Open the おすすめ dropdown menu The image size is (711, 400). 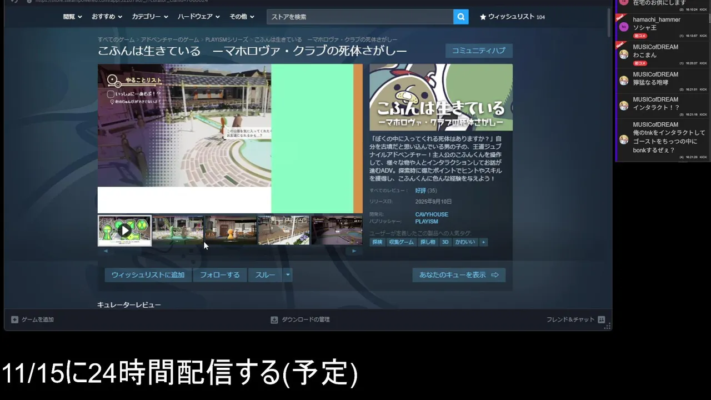(x=107, y=17)
